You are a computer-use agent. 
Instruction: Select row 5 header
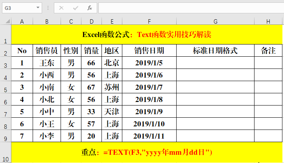tap(6, 87)
